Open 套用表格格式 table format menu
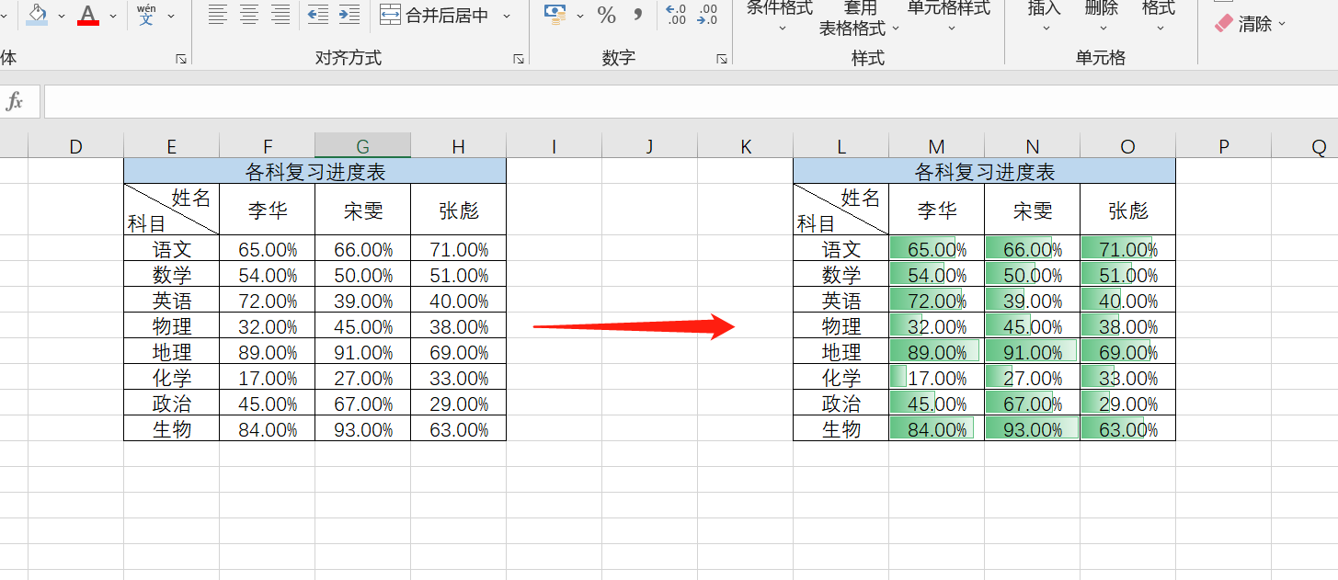Image resolution: width=1338 pixels, height=580 pixels. click(860, 18)
